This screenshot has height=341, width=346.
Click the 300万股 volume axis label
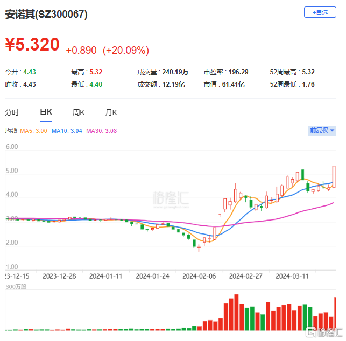click(x=16, y=287)
